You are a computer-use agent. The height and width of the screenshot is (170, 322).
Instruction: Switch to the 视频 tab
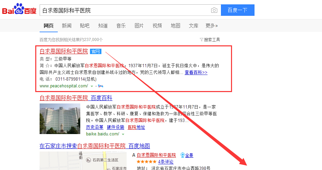coord(157,26)
